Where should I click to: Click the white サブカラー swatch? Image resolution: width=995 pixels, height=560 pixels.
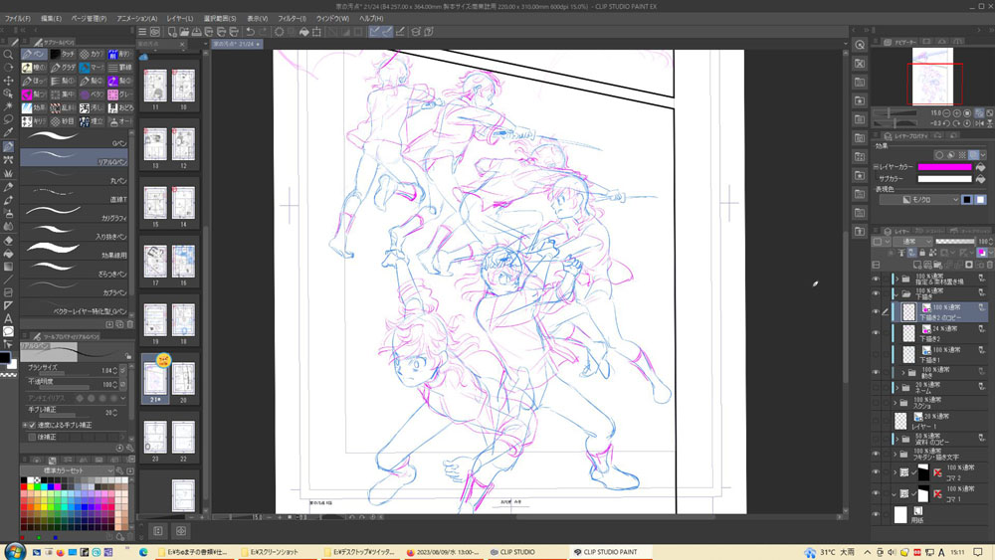[x=944, y=179]
